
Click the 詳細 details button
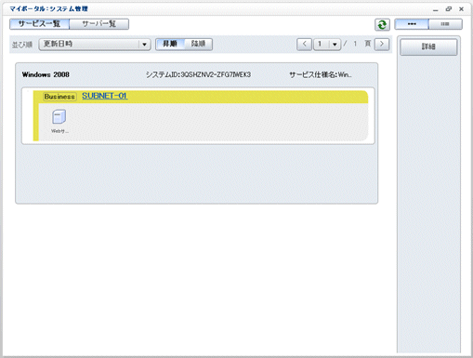[428, 46]
